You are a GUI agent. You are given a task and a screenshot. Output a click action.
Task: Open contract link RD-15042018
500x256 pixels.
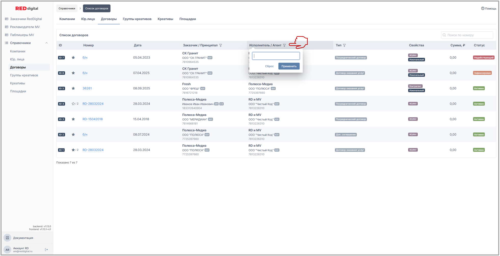92,119
